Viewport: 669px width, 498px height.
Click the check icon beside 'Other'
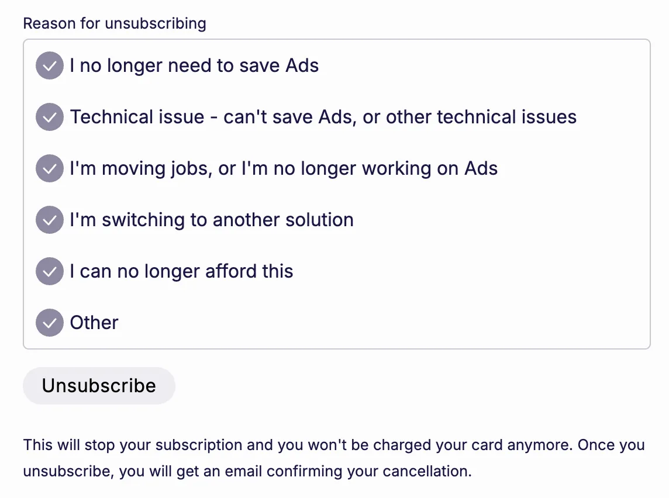[x=50, y=323]
